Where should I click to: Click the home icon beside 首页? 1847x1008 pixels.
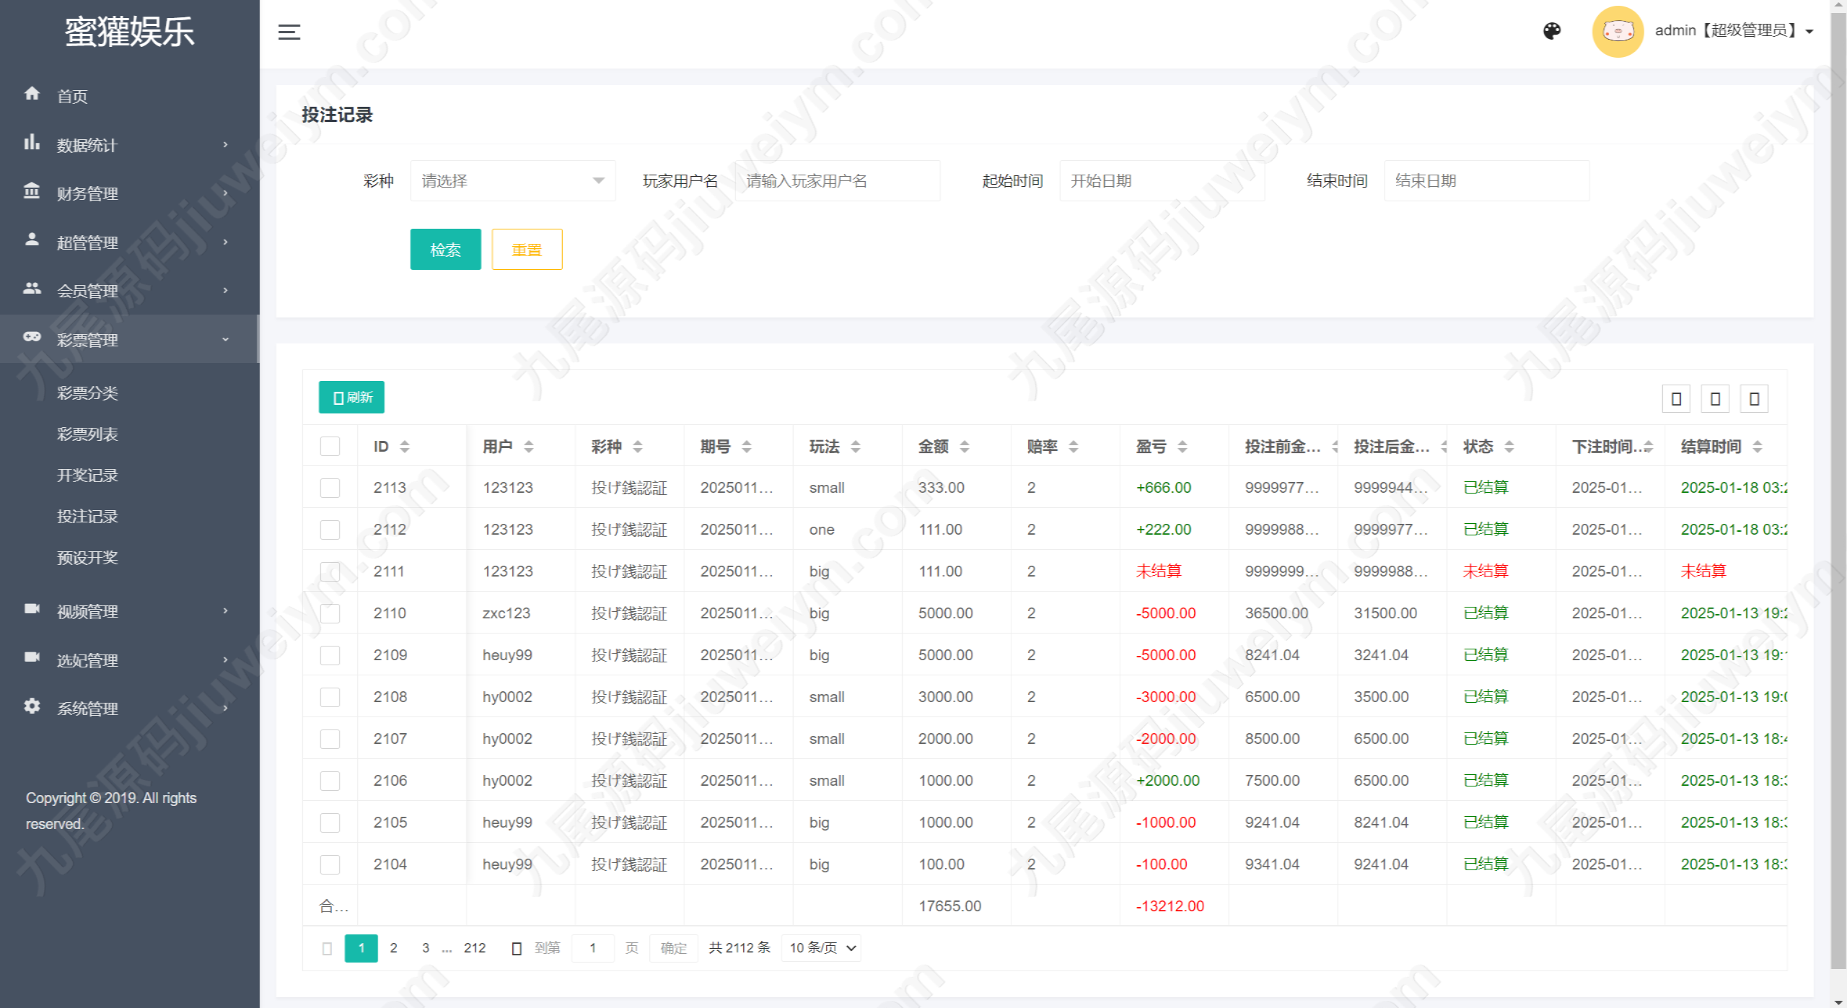pos(32,93)
